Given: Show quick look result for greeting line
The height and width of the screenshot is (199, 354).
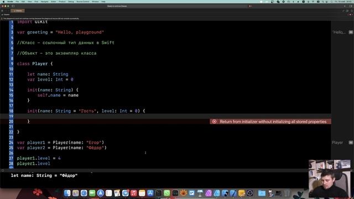Looking at the screenshot, I should pyautogui.click(x=351, y=32).
